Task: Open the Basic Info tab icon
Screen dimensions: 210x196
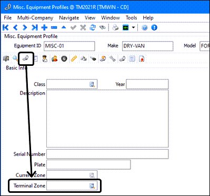Action: (26, 58)
